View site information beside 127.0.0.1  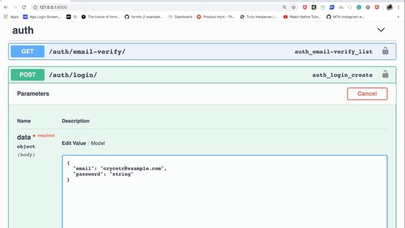[x=35, y=7]
